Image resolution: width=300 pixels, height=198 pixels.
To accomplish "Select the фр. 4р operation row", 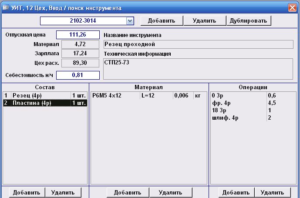I will pos(237,103).
